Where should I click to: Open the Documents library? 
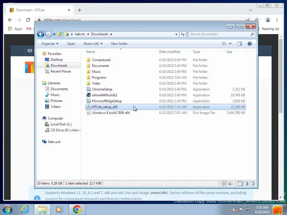coord(59,89)
